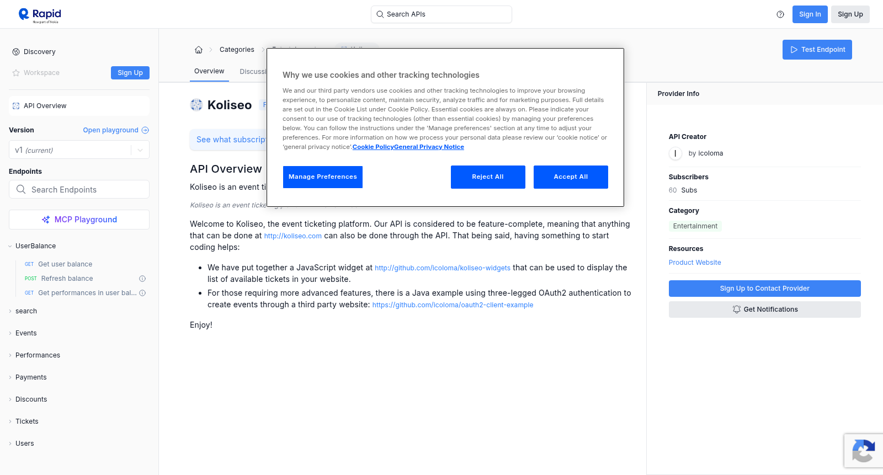
Task: Expand the Tickets endpoint group
Action: 27,421
